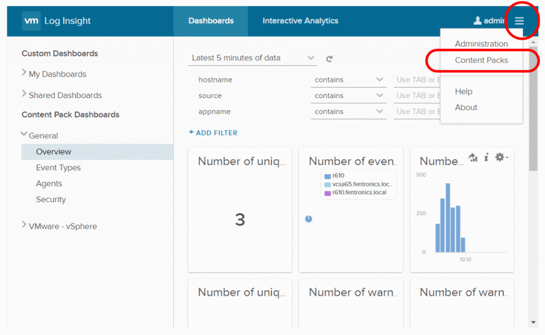Viewport: 545px width, 335px height.
Task: Click the 'hostname' filter label
Action: [x=215, y=80]
